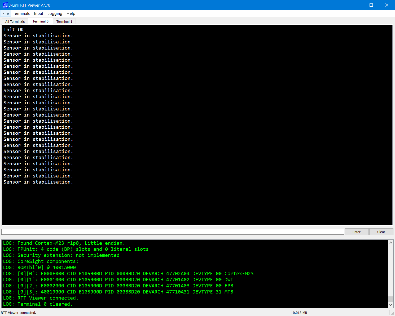Select the Terminal 0 tab
Image resolution: width=395 pixels, height=316 pixels.
(41, 21)
